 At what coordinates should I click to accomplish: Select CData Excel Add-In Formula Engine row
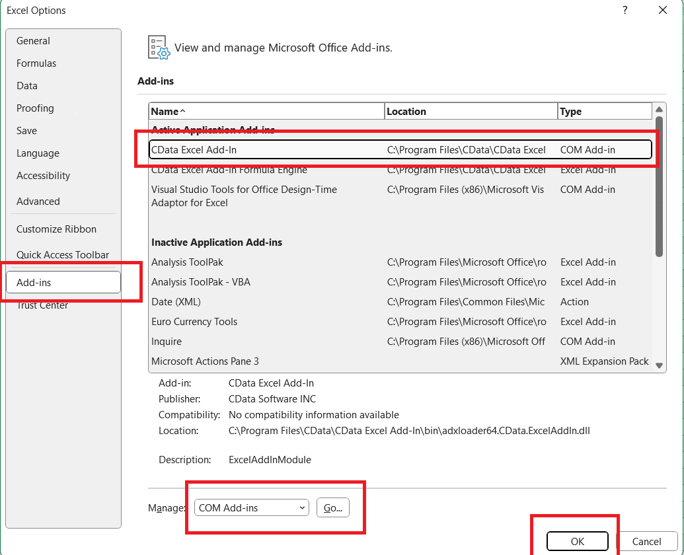pos(400,170)
